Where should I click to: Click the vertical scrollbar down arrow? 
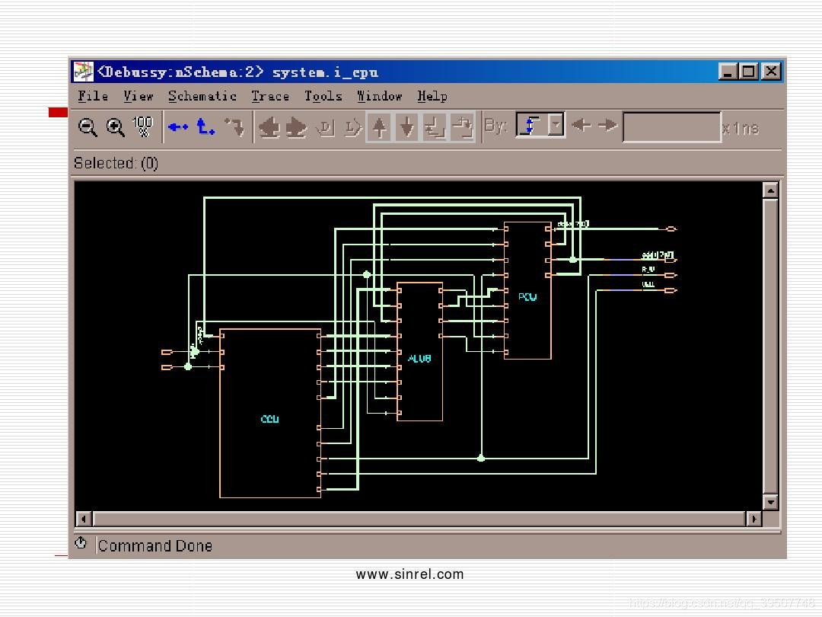click(x=770, y=502)
